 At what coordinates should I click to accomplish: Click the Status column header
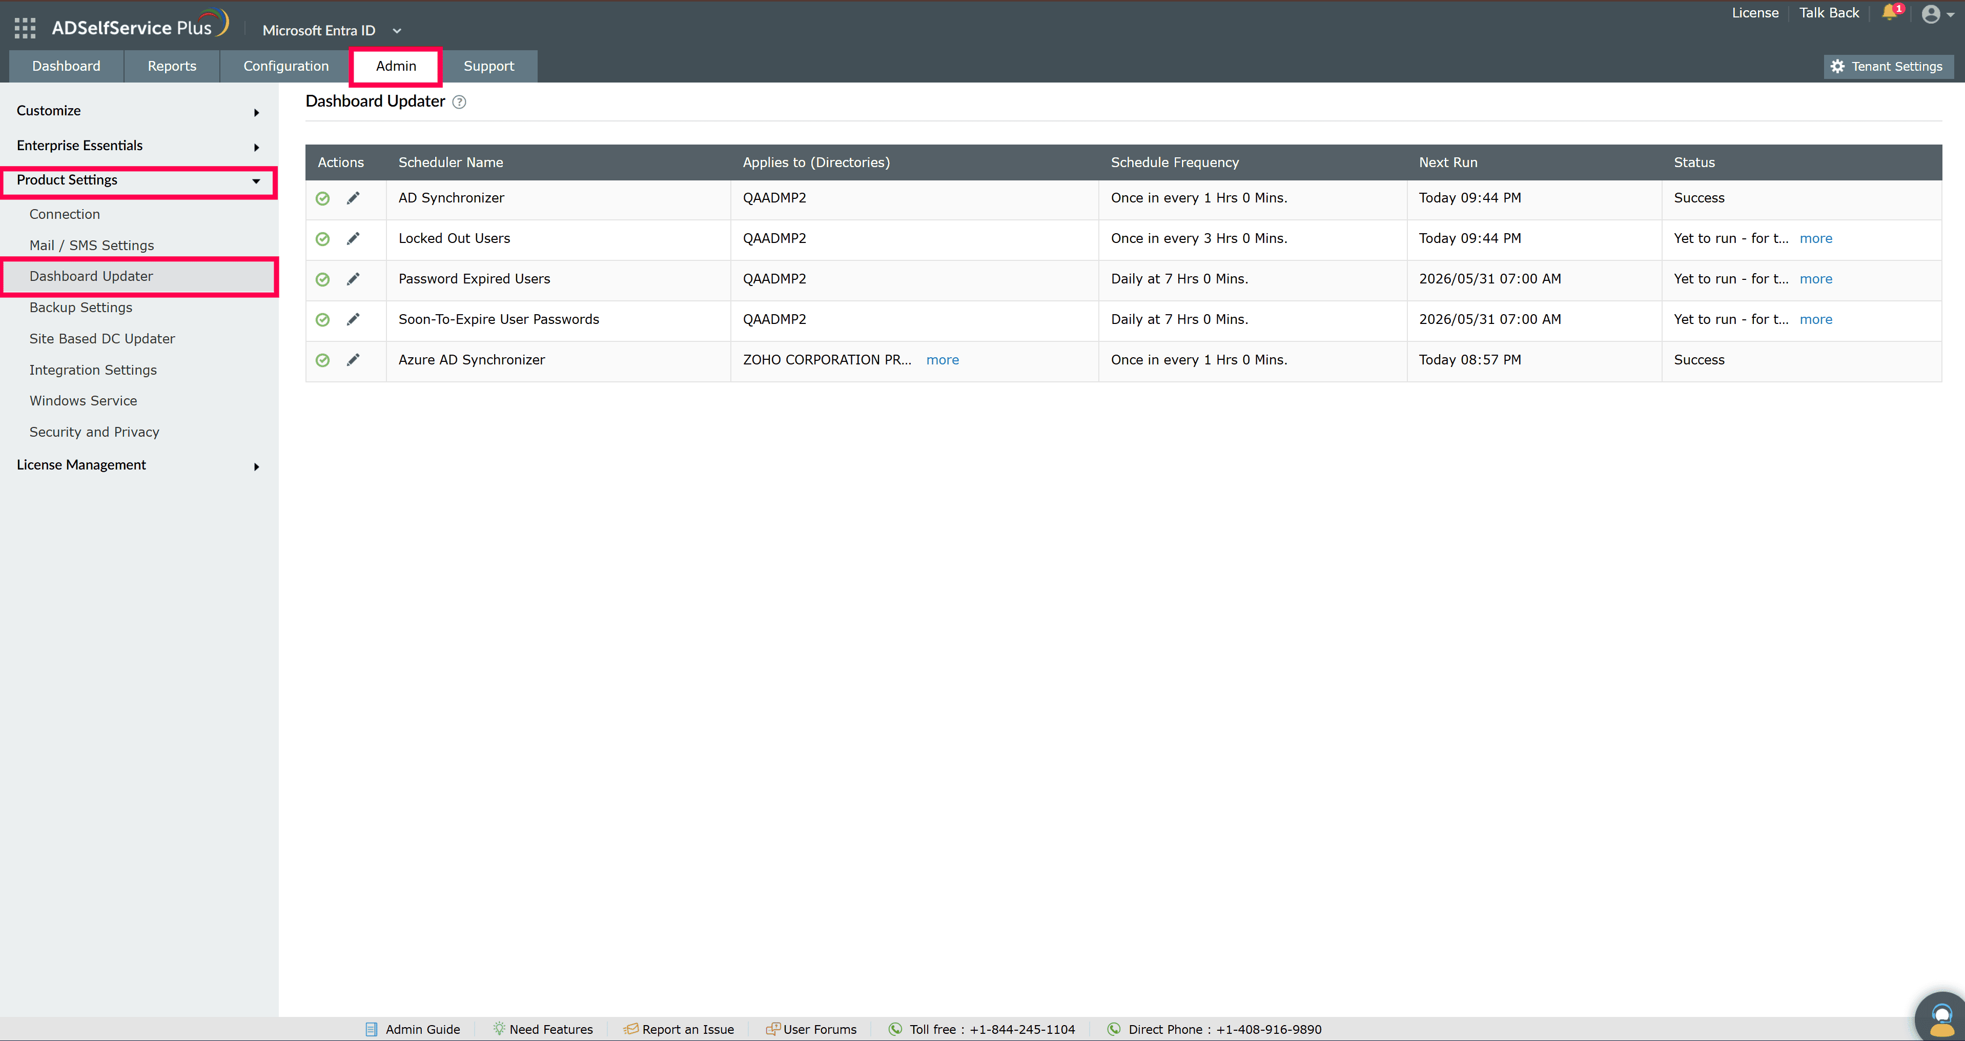[x=1694, y=162]
